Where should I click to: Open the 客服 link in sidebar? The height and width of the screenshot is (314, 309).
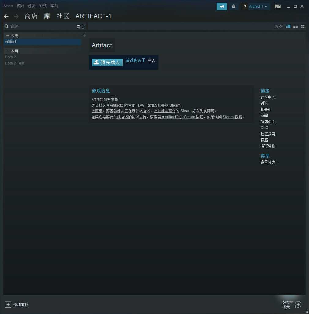264,140
